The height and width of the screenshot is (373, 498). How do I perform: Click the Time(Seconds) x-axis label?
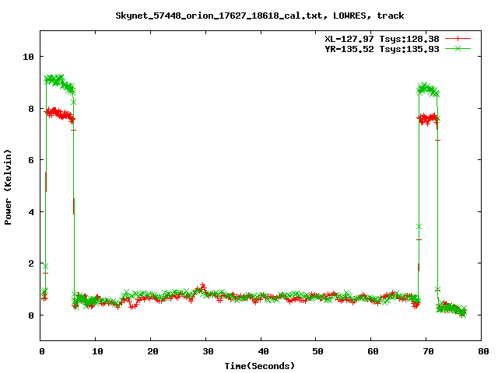click(x=259, y=366)
